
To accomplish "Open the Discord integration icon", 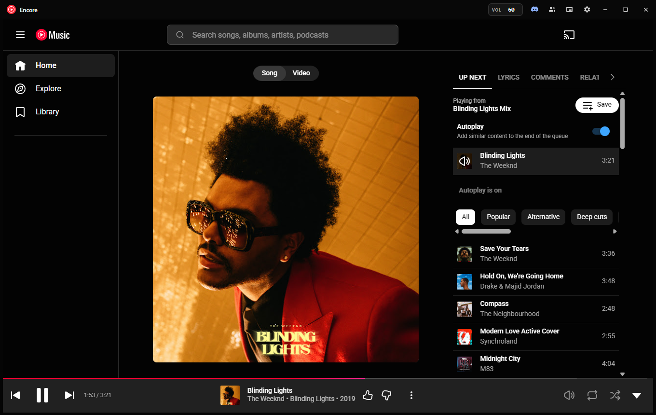I will pos(534,10).
